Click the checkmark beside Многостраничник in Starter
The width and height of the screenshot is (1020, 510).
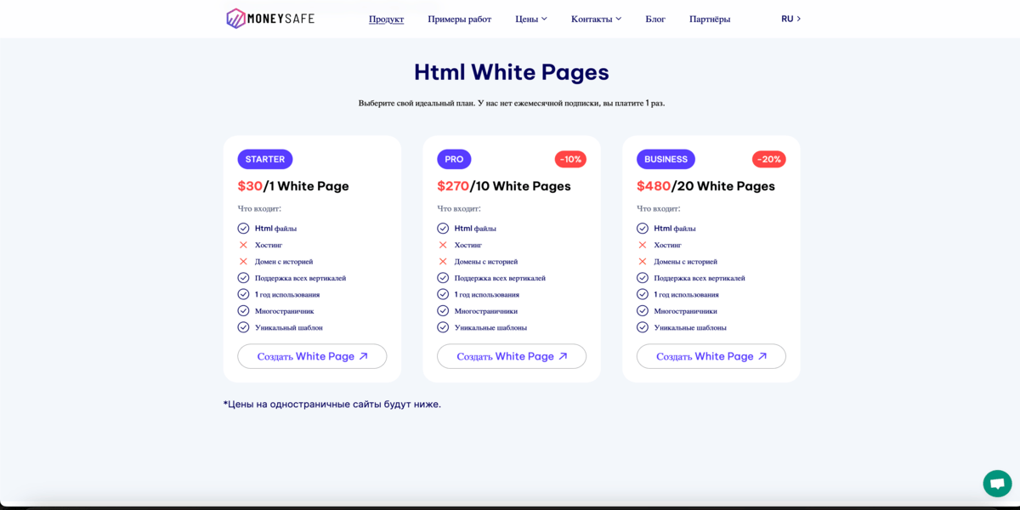tap(243, 311)
